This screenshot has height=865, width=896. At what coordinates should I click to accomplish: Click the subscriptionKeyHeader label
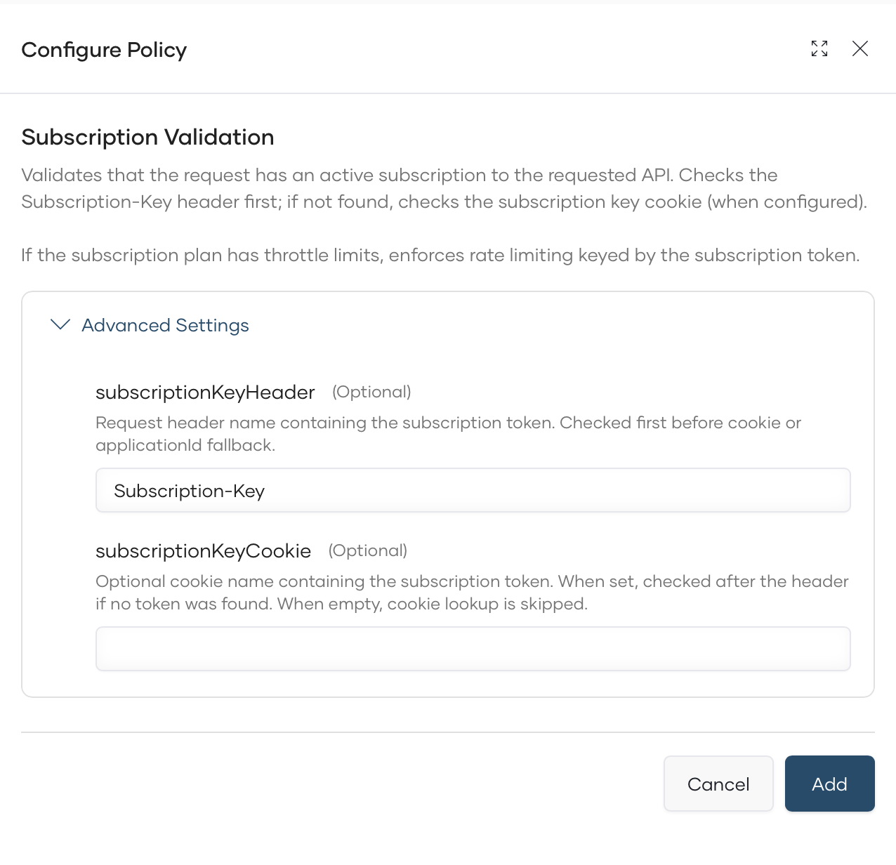click(204, 392)
